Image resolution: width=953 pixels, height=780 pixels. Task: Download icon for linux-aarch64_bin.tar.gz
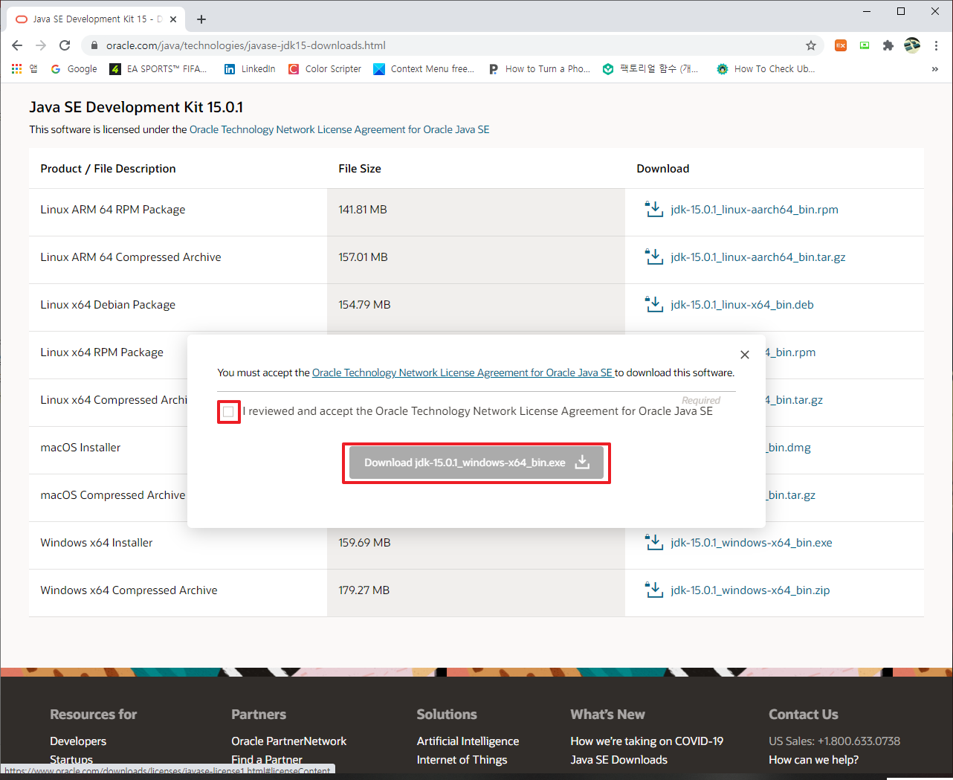654,257
